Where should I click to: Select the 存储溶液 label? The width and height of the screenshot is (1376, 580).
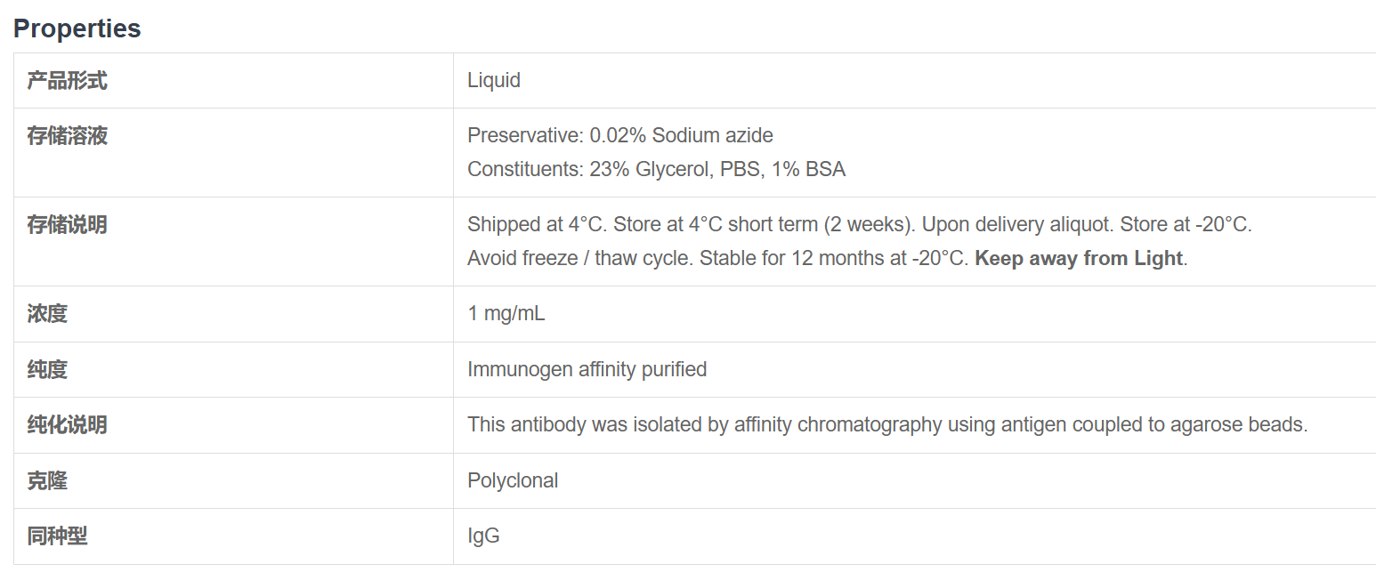pyautogui.click(x=67, y=136)
